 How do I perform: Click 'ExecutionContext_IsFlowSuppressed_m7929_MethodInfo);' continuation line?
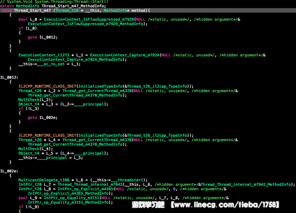click(88, 24)
